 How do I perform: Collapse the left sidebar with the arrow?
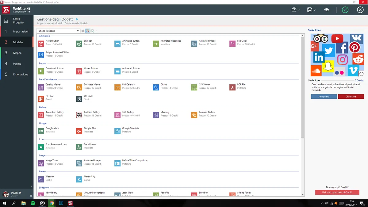click(x=31, y=186)
